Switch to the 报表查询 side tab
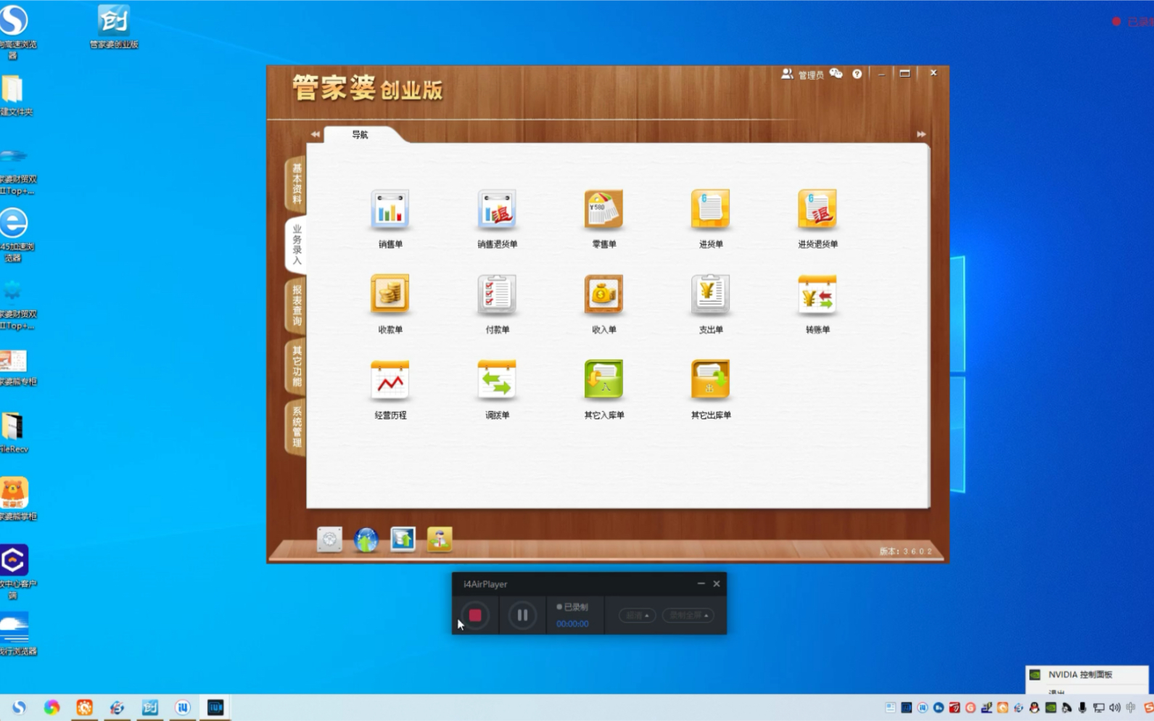 [x=297, y=305]
